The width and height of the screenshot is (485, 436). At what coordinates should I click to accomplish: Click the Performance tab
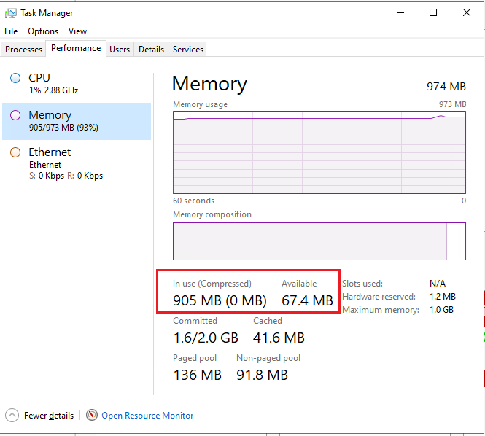(x=76, y=48)
